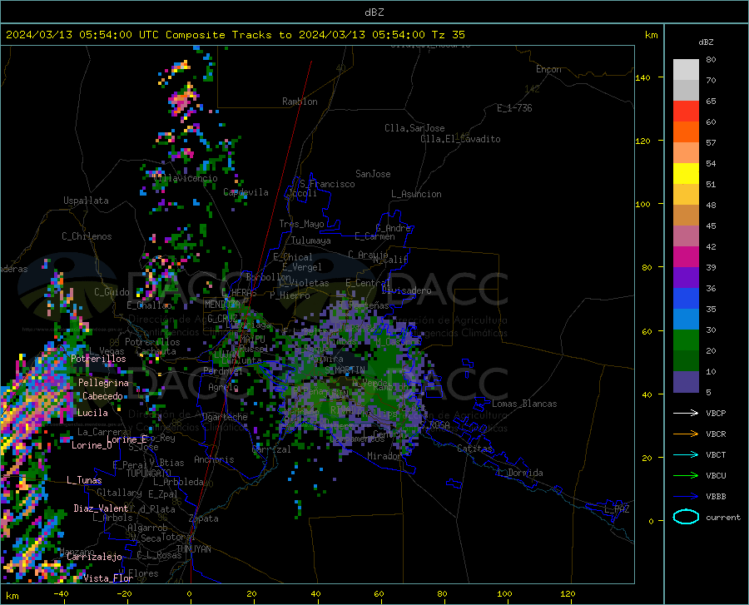The width and height of the screenshot is (749, 605).
Task: Click the orange VBCR arrow in legend
Action: 686,434
